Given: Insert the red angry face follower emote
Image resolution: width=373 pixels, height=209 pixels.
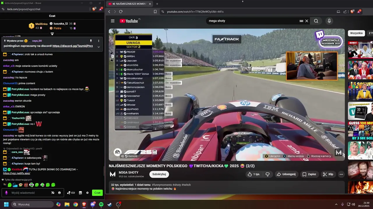Looking at the screenshot, I should [x=26, y=185].
